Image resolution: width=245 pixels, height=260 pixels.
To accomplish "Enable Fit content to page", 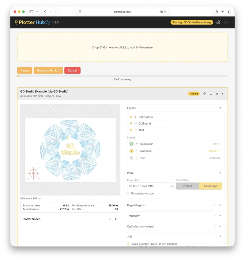I will tap(128, 193).
